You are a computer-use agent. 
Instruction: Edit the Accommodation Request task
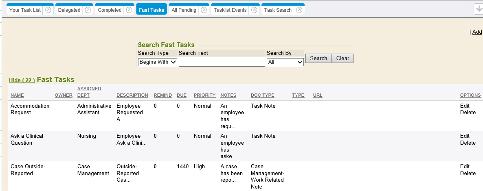tap(465, 106)
